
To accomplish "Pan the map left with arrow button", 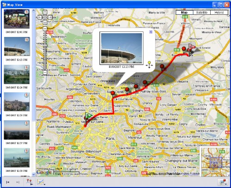I will pyautogui.click(x=40, y=17).
